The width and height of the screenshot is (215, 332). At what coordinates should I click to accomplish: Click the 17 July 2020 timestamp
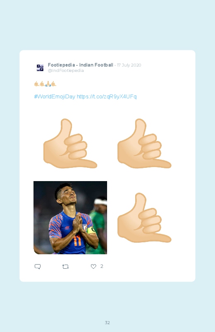point(129,65)
